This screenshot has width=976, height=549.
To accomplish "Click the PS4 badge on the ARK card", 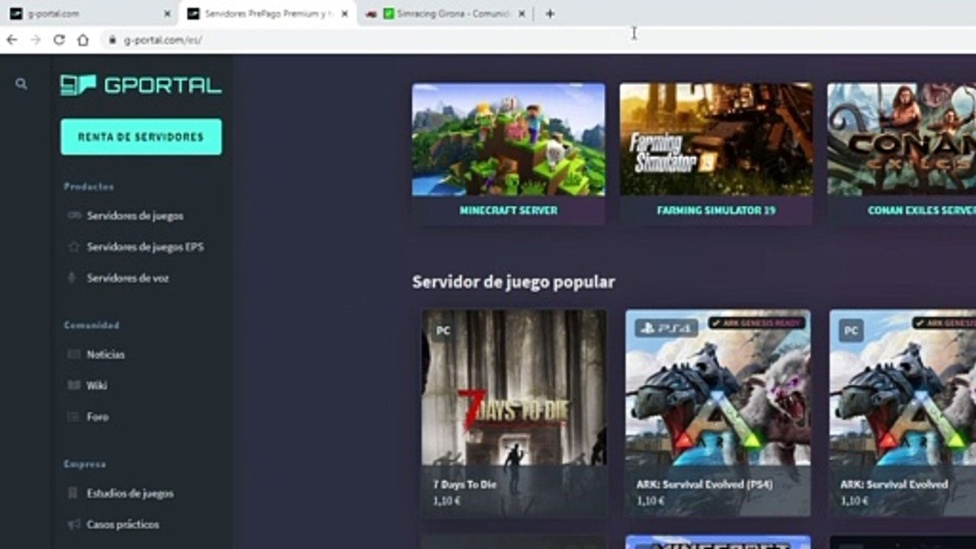I will coord(666,329).
